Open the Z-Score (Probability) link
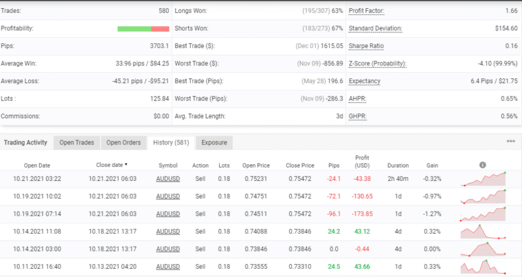Image resolution: width=522 pixels, height=277 pixels. [x=377, y=64]
